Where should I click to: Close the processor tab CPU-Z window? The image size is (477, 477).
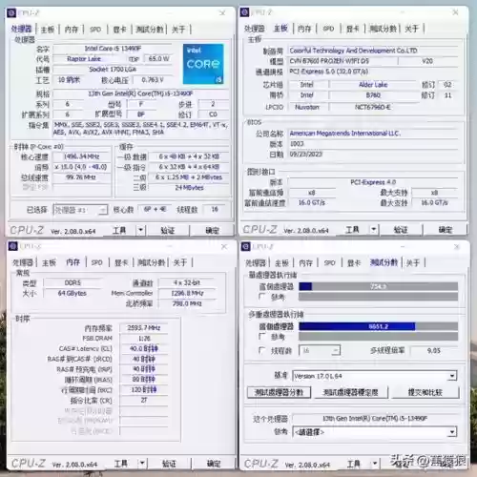click(x=222, y=13)
